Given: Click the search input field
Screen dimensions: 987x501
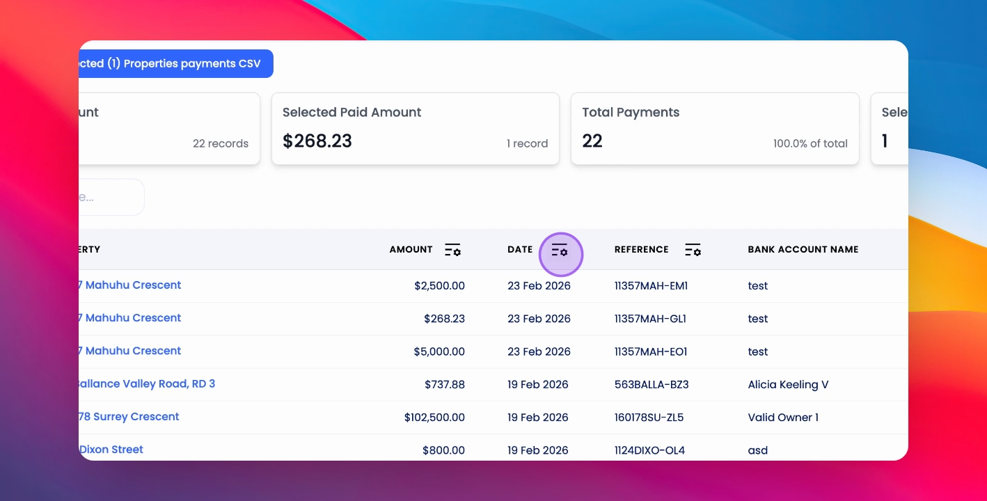Looking at the screenshot, I should point(111,197).
